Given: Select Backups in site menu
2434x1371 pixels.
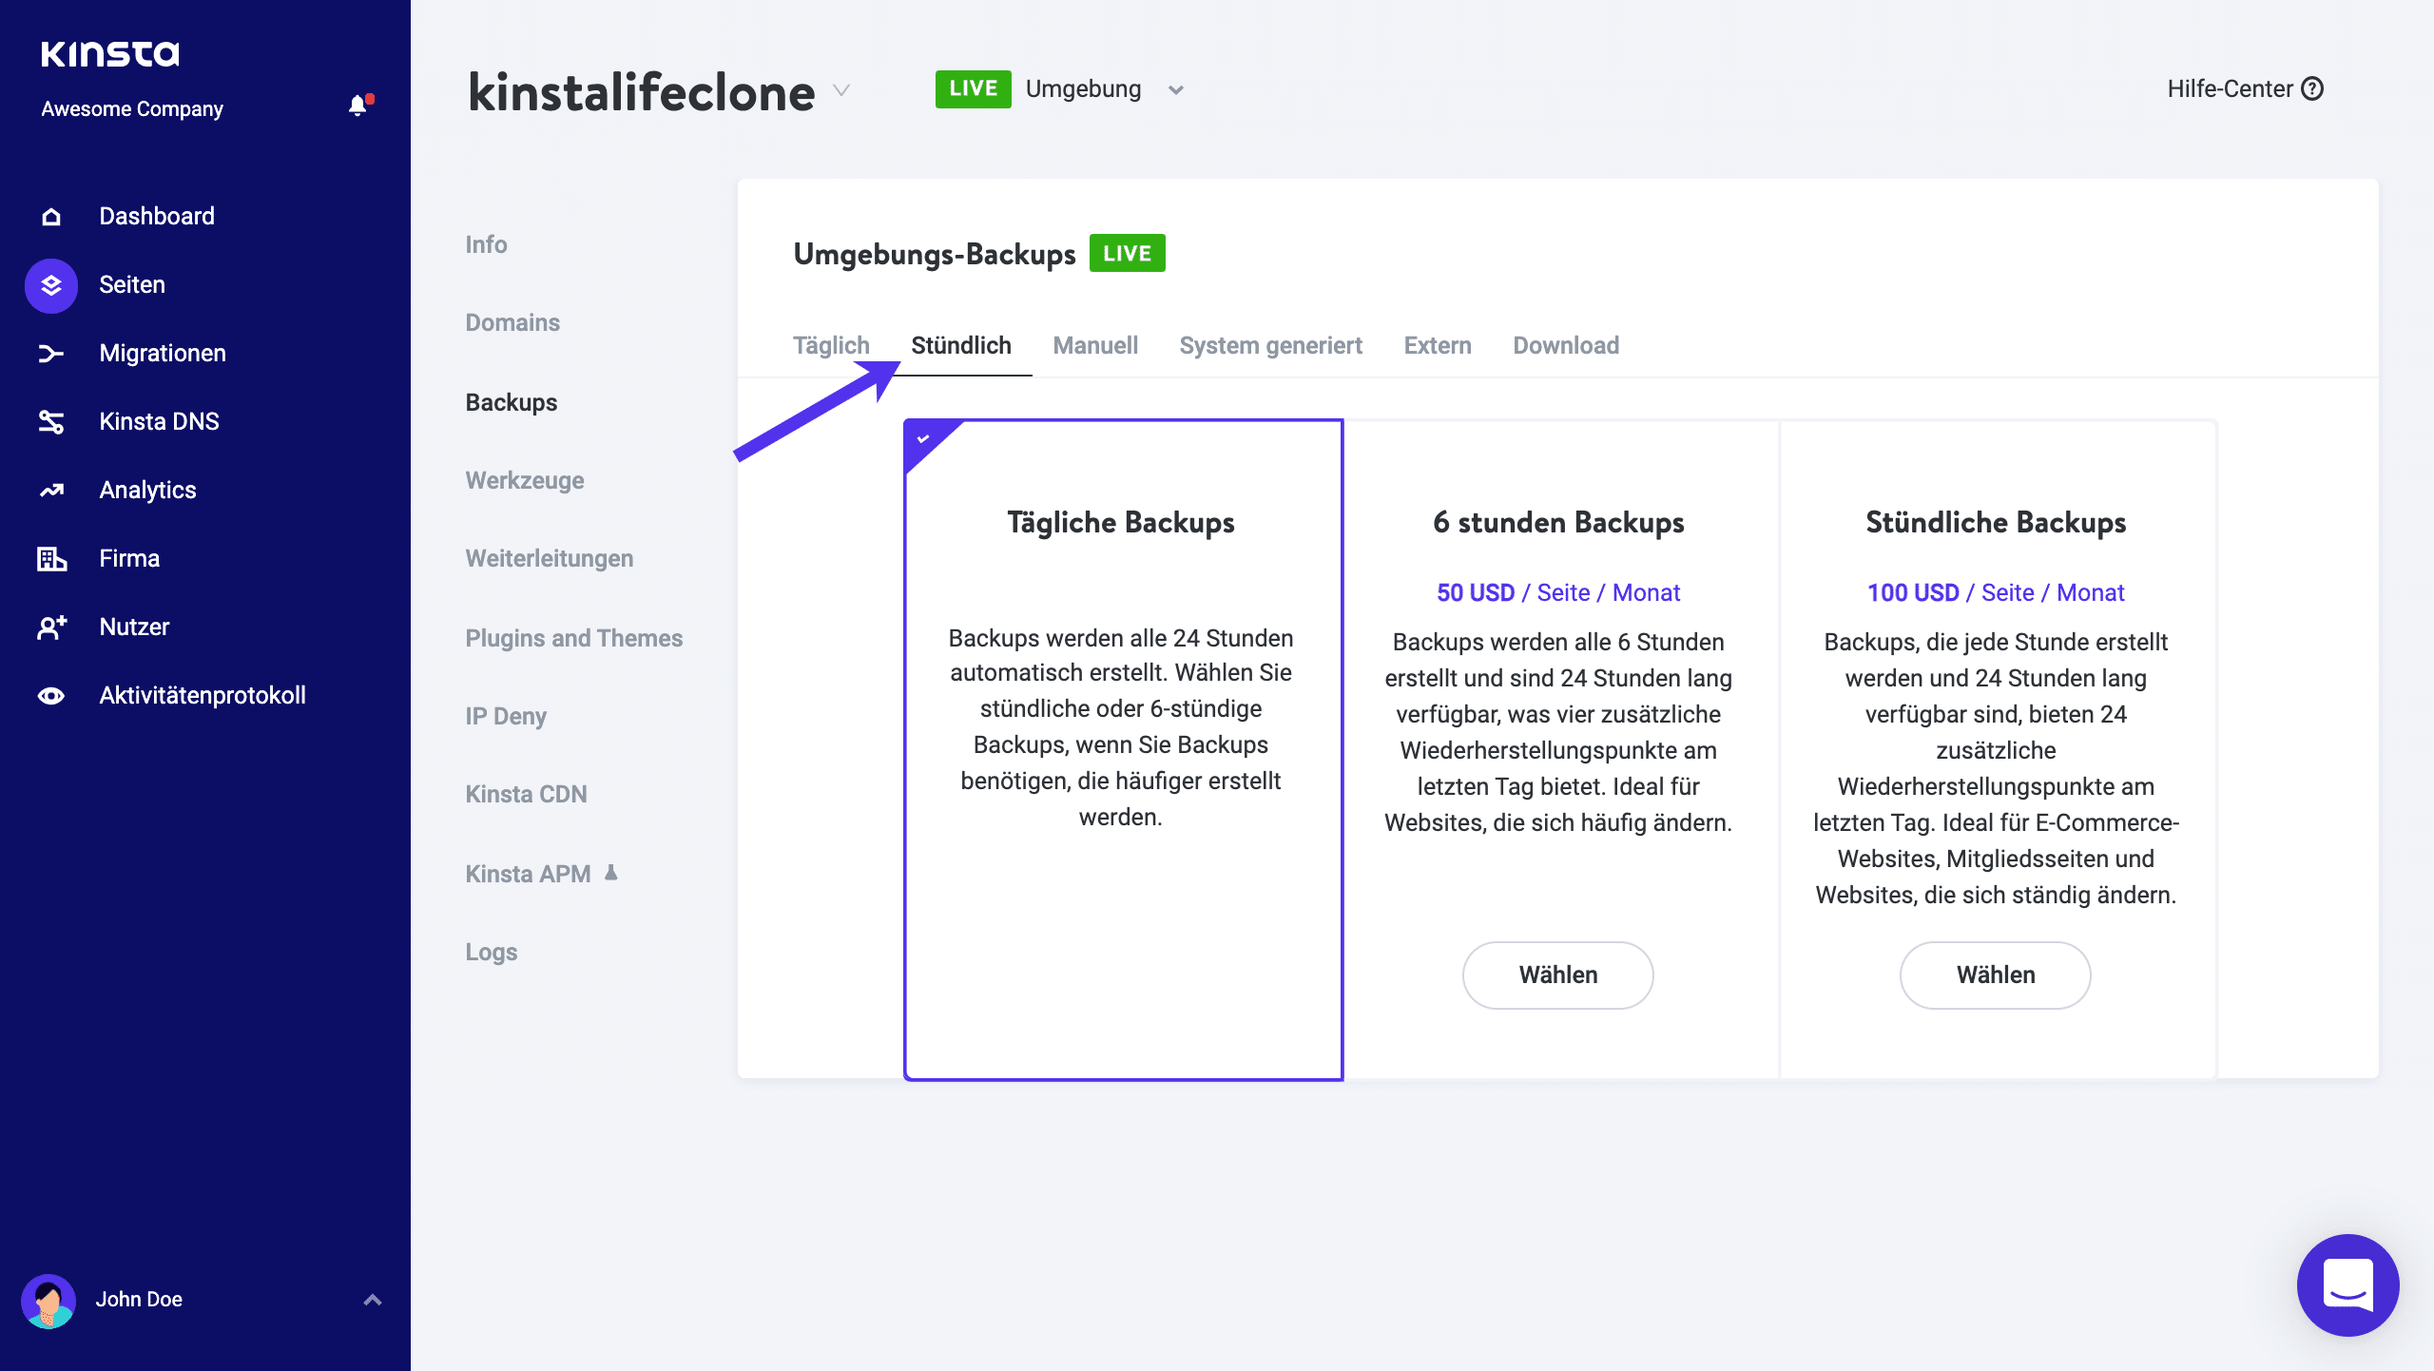Looking at the screenshot, I should 512,403.
